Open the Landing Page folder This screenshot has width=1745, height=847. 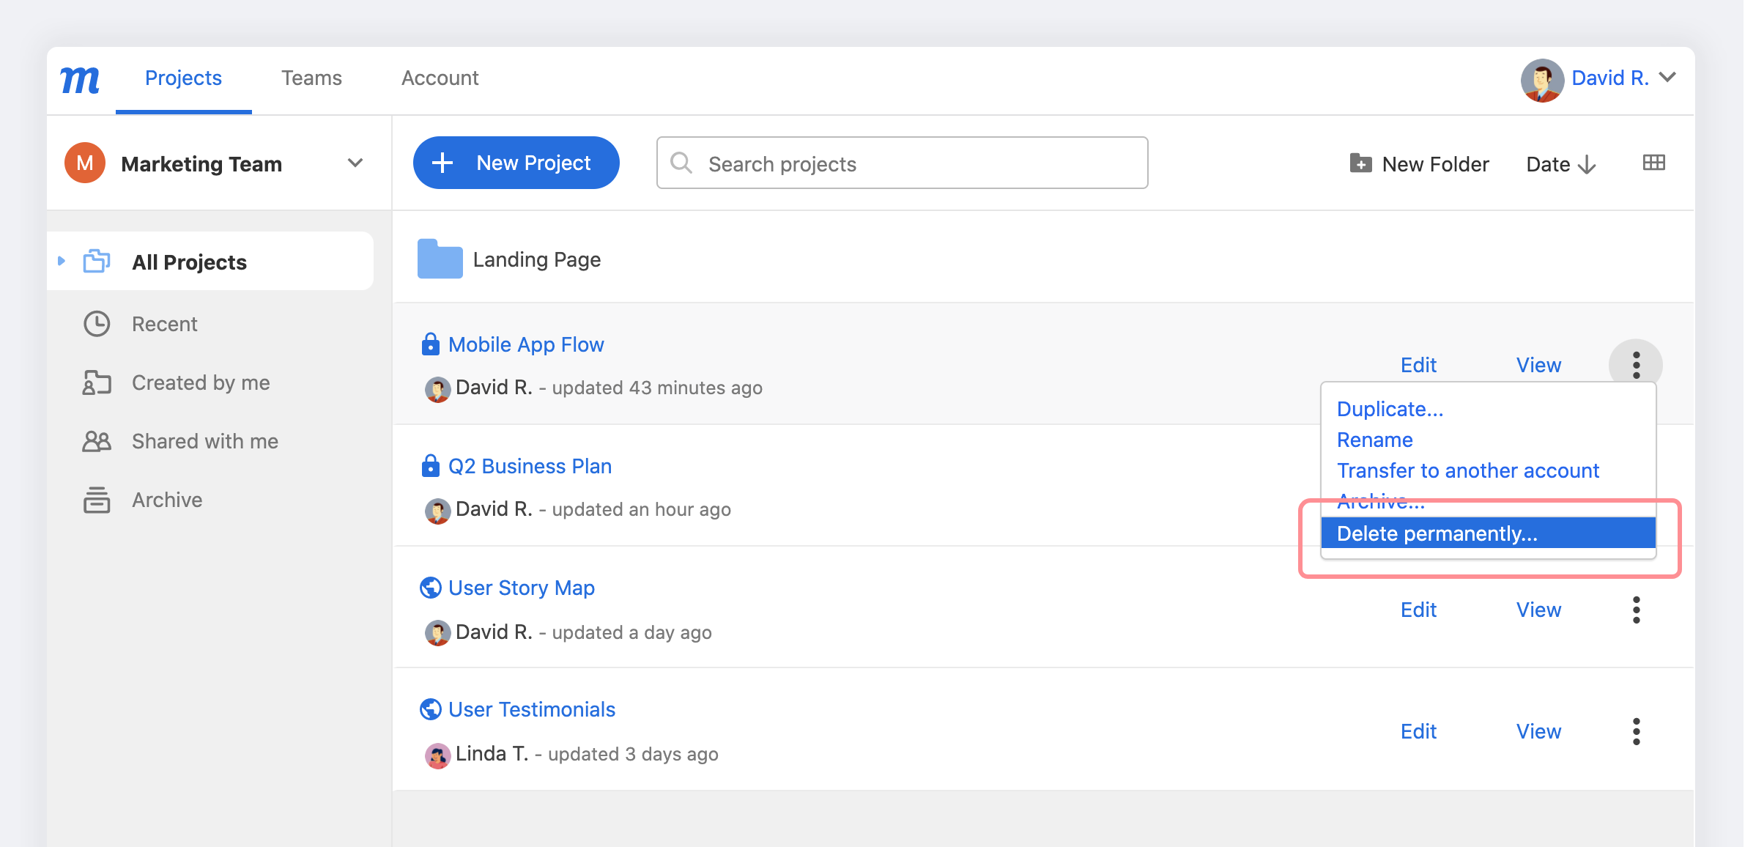pos(536,259)
